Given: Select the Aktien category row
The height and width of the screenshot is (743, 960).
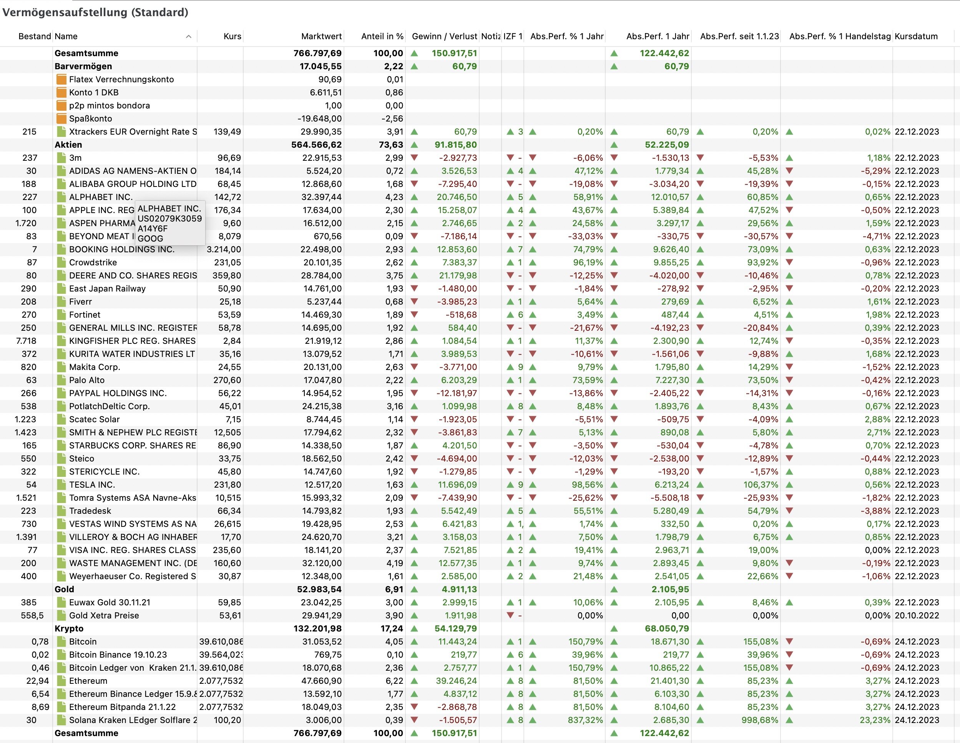Looking at the screenshot, I should [x=68, y=145].
